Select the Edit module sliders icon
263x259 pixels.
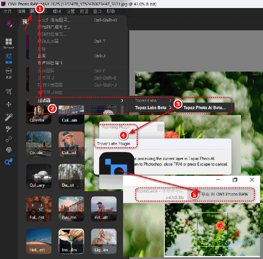coord(9,58)
